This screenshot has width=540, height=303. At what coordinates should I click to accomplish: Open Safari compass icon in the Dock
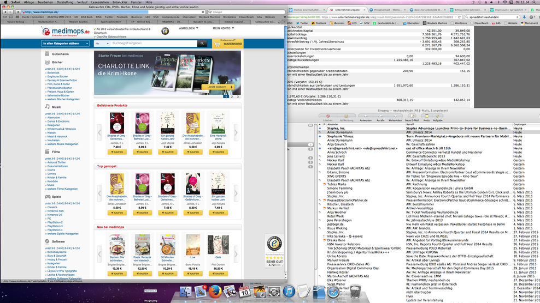(x=333, y=292)
